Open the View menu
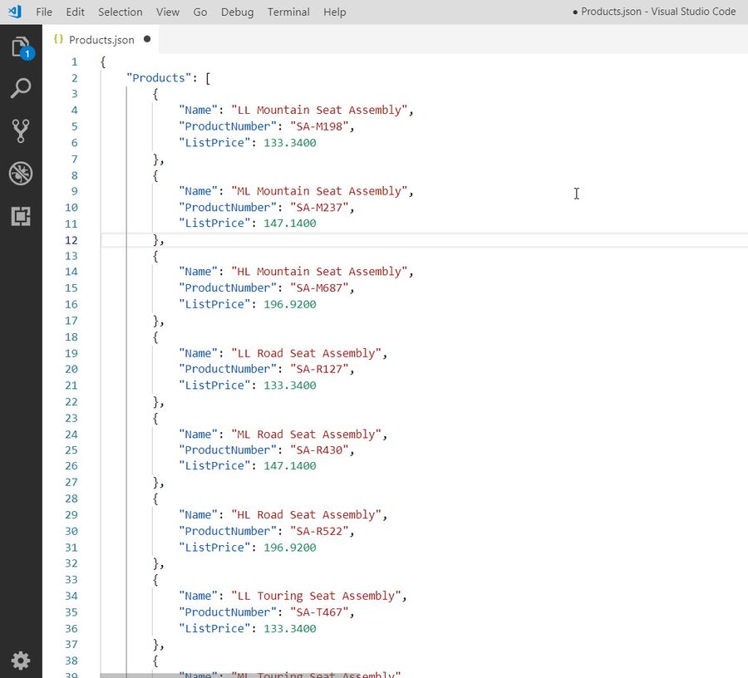748x678 pixels. [x=167, y=12]
